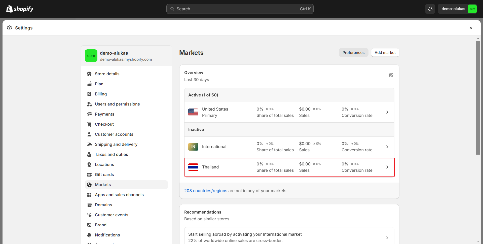Click the Thailand flag icon
This screenshot has height=244, width=483.
coord(193,167)
